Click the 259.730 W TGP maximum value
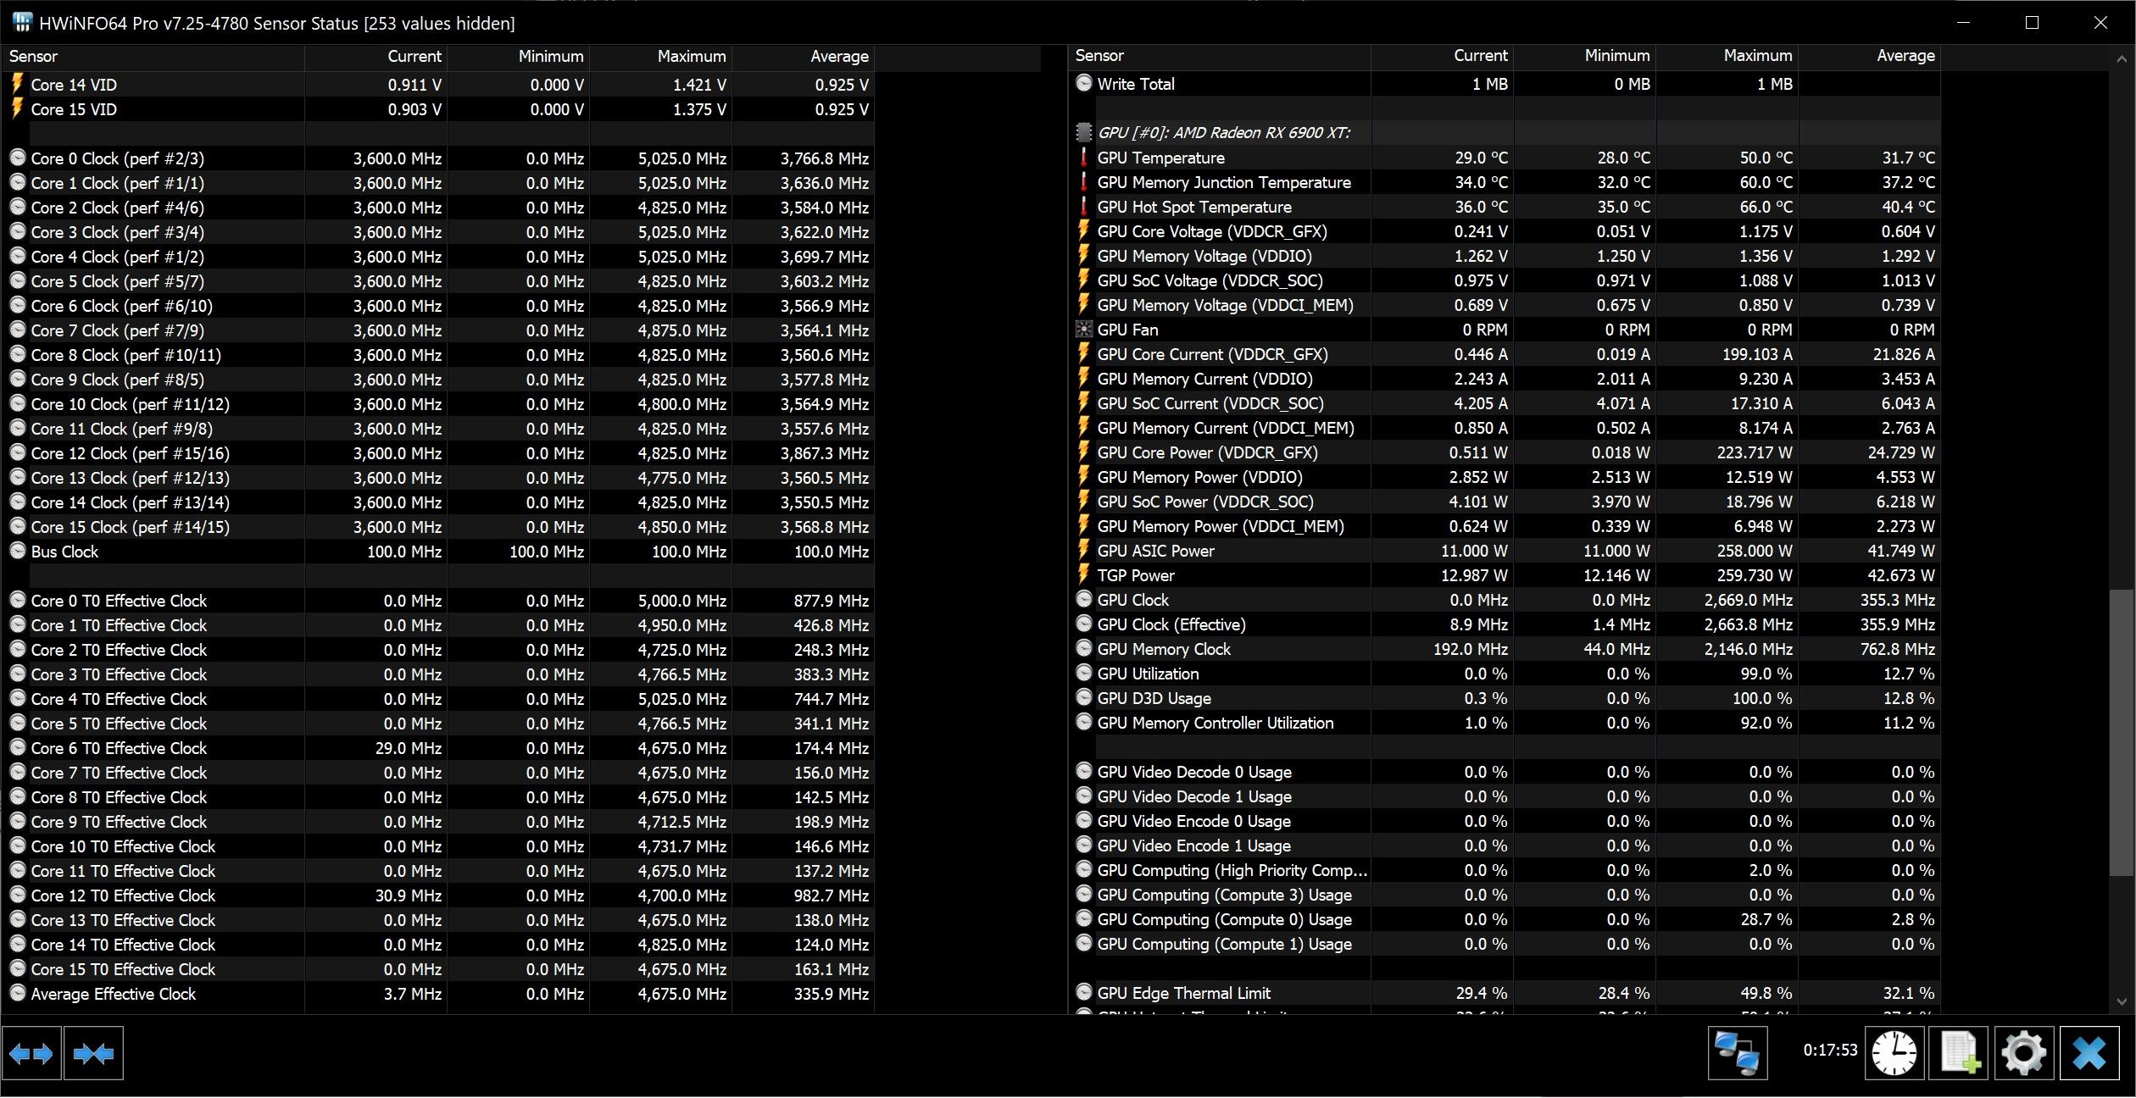This screenshot has height=1098, width=2136. [x=1755, y=575]
